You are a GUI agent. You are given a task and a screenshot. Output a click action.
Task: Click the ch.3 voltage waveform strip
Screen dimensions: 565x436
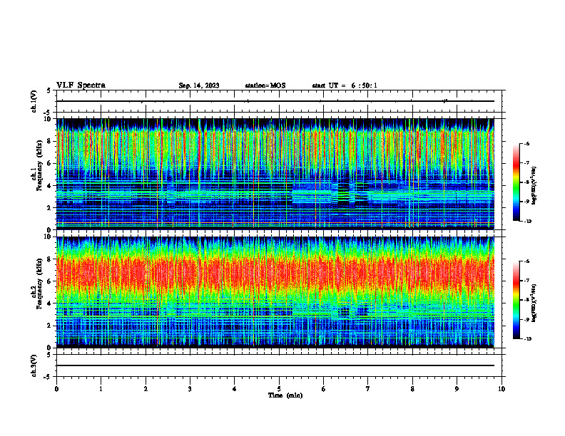279,365
